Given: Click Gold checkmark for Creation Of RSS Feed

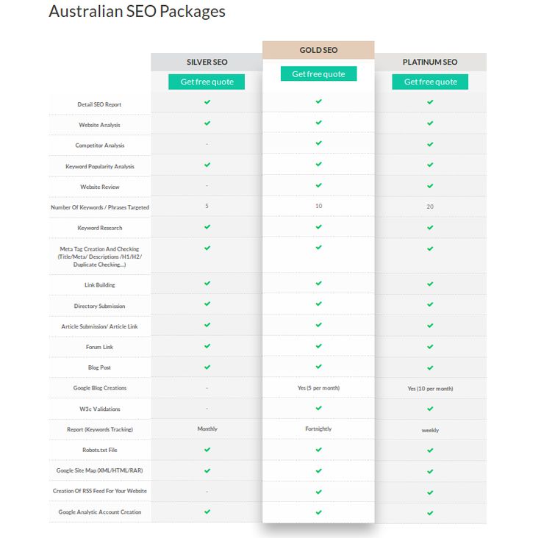Looking at the screenshot, I should pos(318,492).
